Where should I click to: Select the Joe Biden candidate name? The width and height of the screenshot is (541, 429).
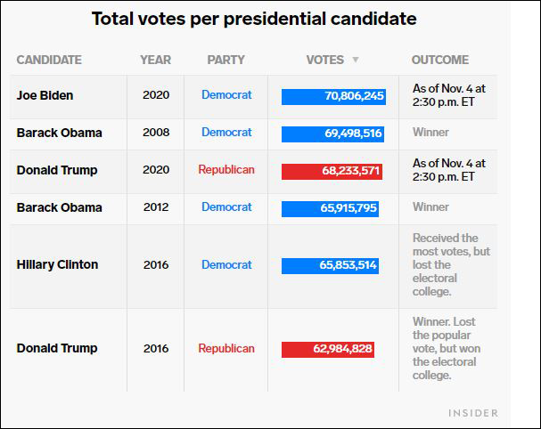45,95
